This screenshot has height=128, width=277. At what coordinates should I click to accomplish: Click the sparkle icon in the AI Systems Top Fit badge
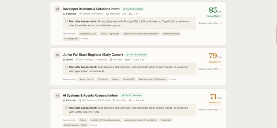(123, 95)
